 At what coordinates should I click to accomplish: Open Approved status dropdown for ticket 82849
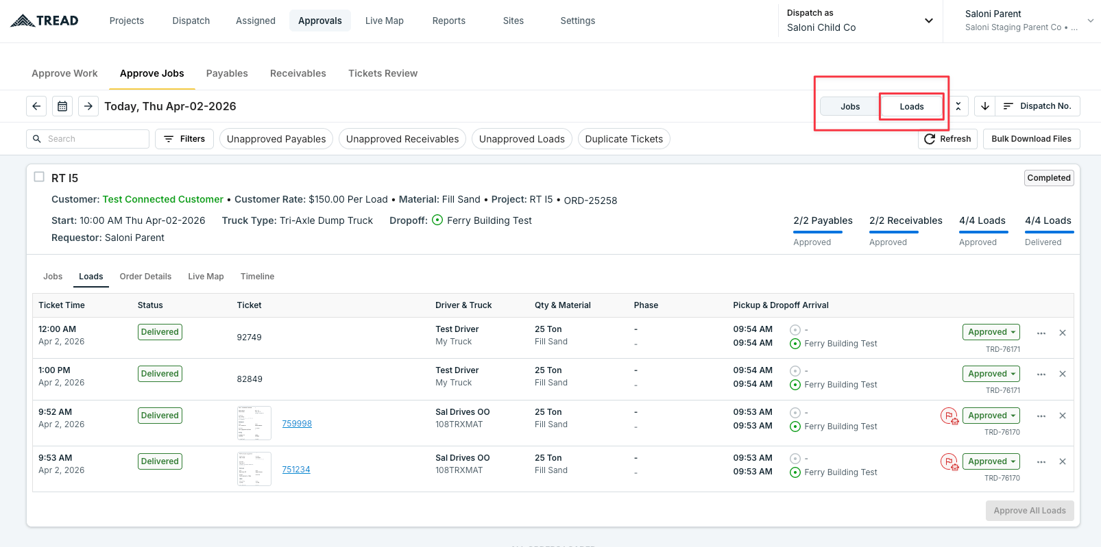[991, 374]
